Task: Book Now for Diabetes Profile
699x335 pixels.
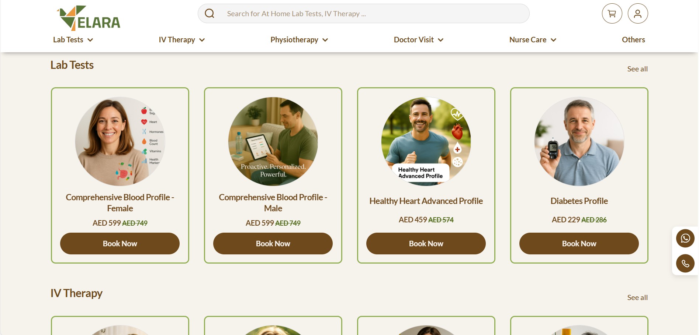Action: coord(579,243)
